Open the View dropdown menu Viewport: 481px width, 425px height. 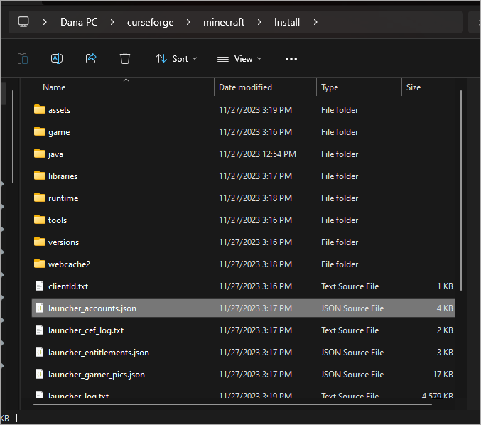(239, 58)
